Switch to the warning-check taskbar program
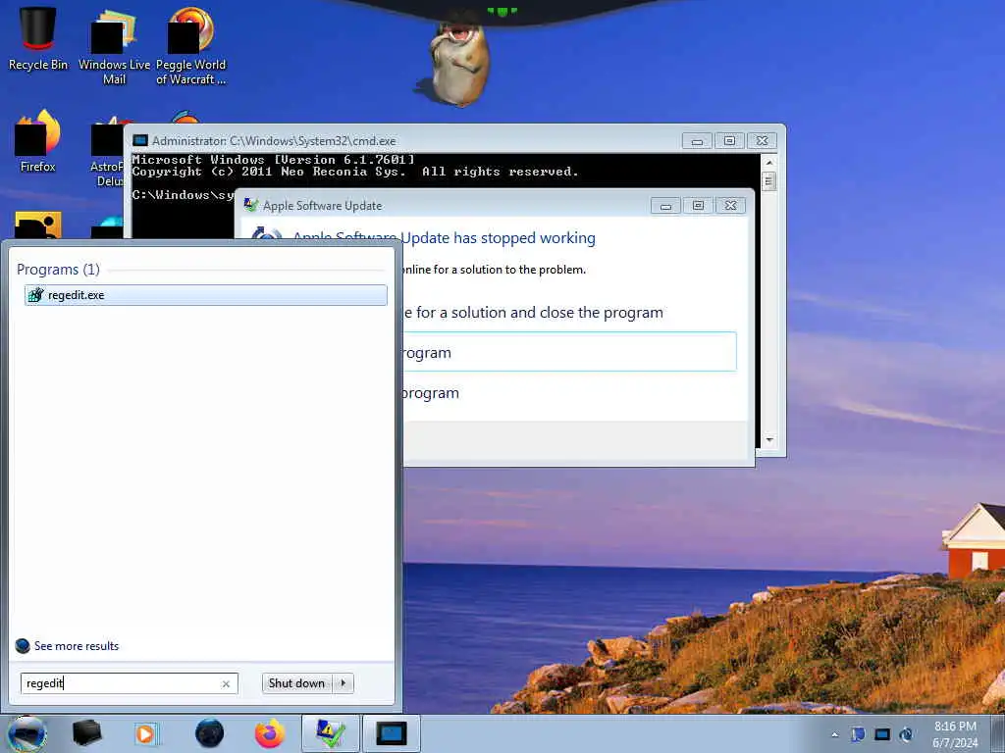1005x753 pixels. [x=331, y=733]
